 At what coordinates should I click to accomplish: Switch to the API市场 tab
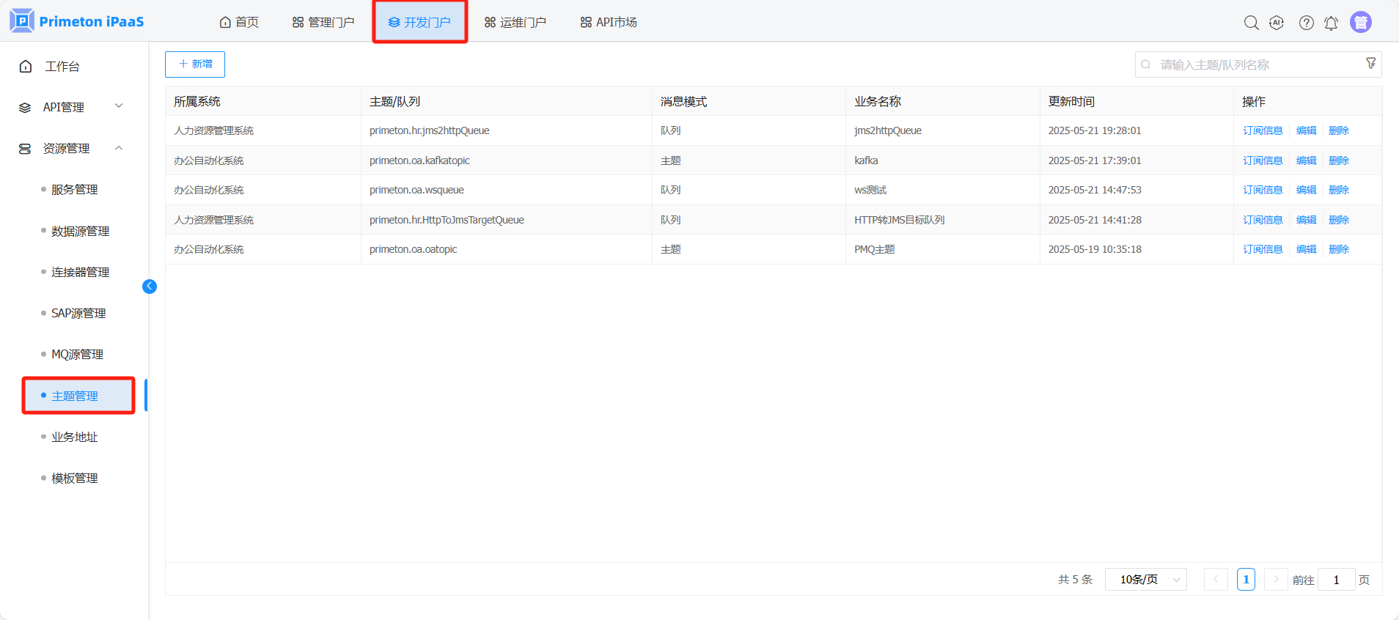609,23
